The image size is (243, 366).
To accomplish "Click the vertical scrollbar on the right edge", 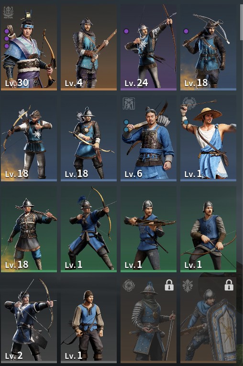I will coord(242,22).
